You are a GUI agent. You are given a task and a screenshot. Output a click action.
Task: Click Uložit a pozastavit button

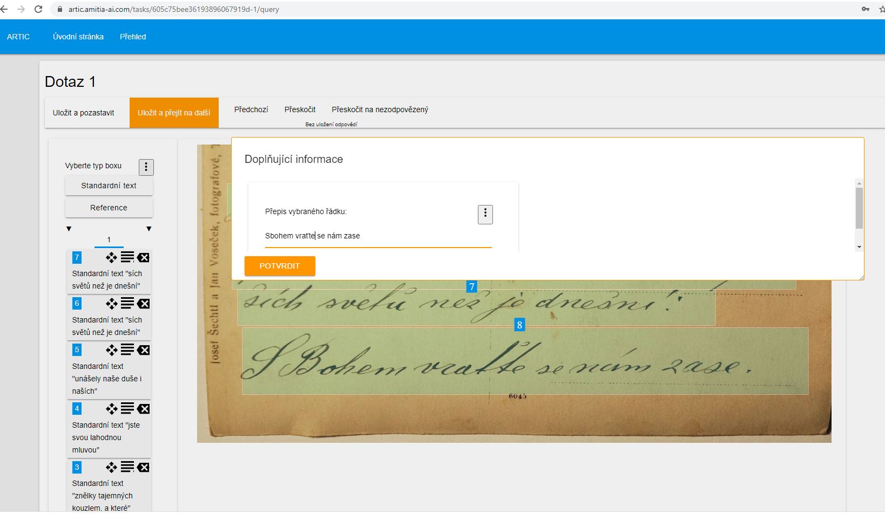[x=84, y=113]
